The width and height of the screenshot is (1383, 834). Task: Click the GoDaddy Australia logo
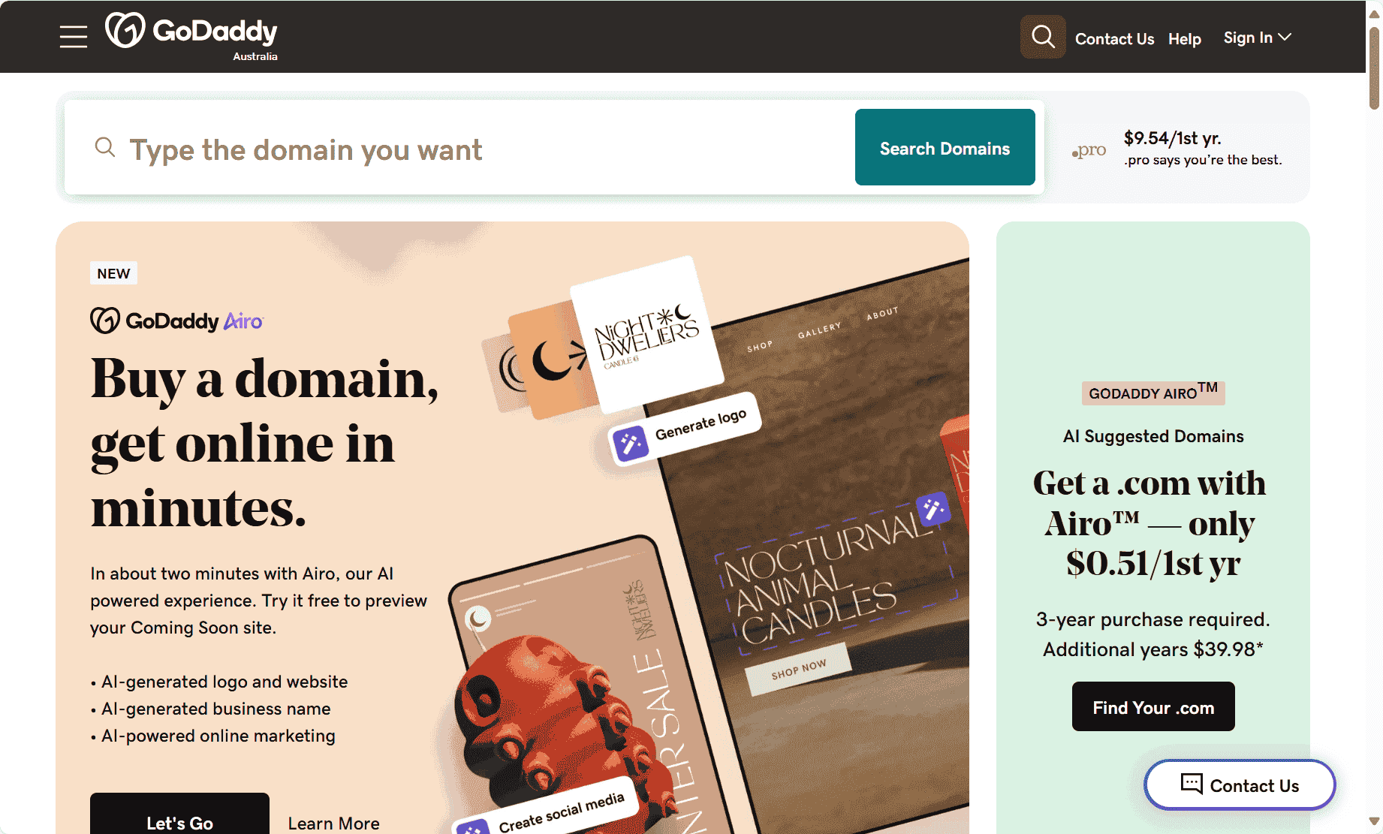click(x=191, y=36)
